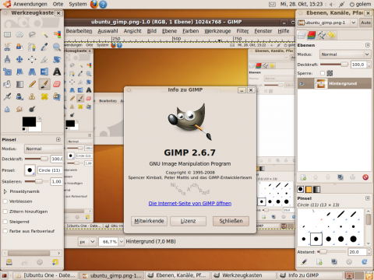Select the Free Select lasso tool
The height and width of the screenshot is (280, 374).
point(32,34)
